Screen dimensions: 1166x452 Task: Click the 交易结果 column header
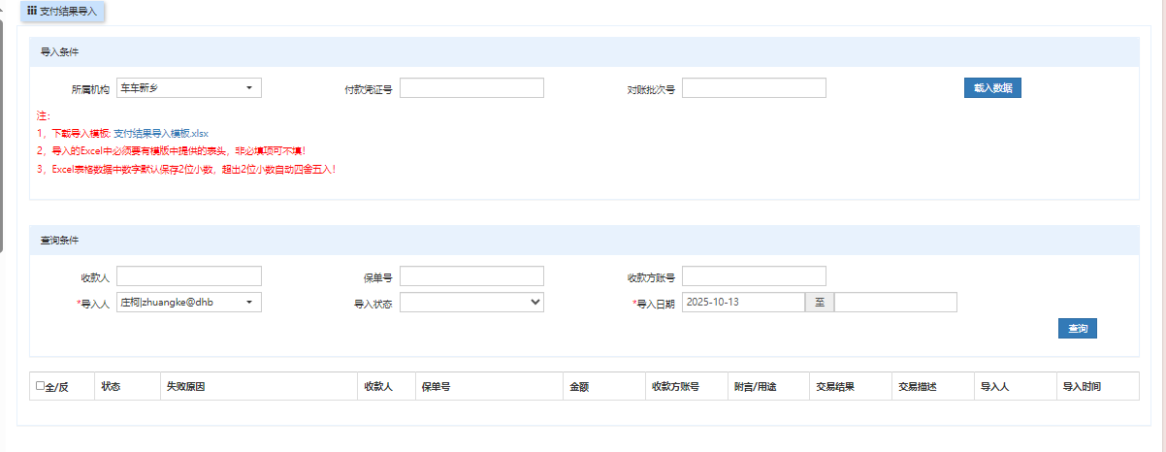(850, 386)
